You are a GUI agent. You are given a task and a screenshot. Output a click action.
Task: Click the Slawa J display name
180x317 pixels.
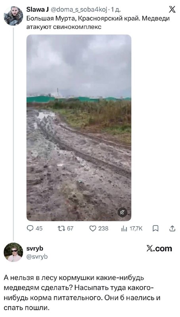(37, 9)
